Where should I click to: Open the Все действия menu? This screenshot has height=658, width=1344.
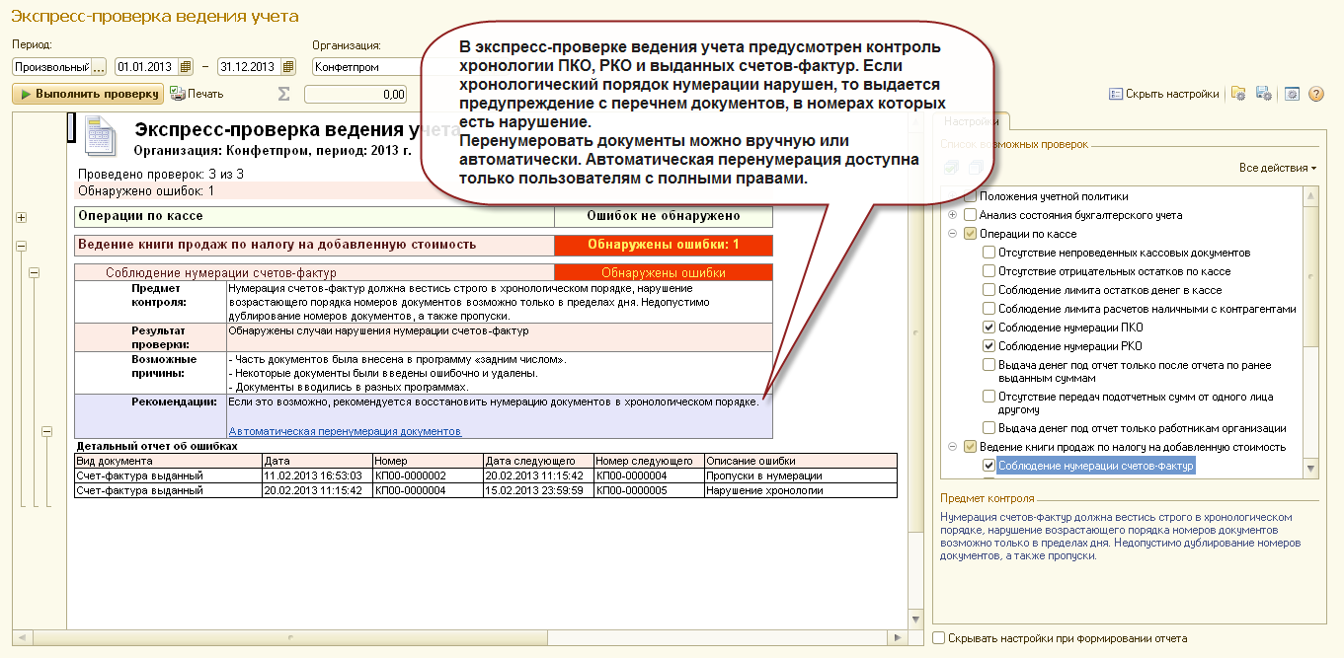click(1278, 168)
